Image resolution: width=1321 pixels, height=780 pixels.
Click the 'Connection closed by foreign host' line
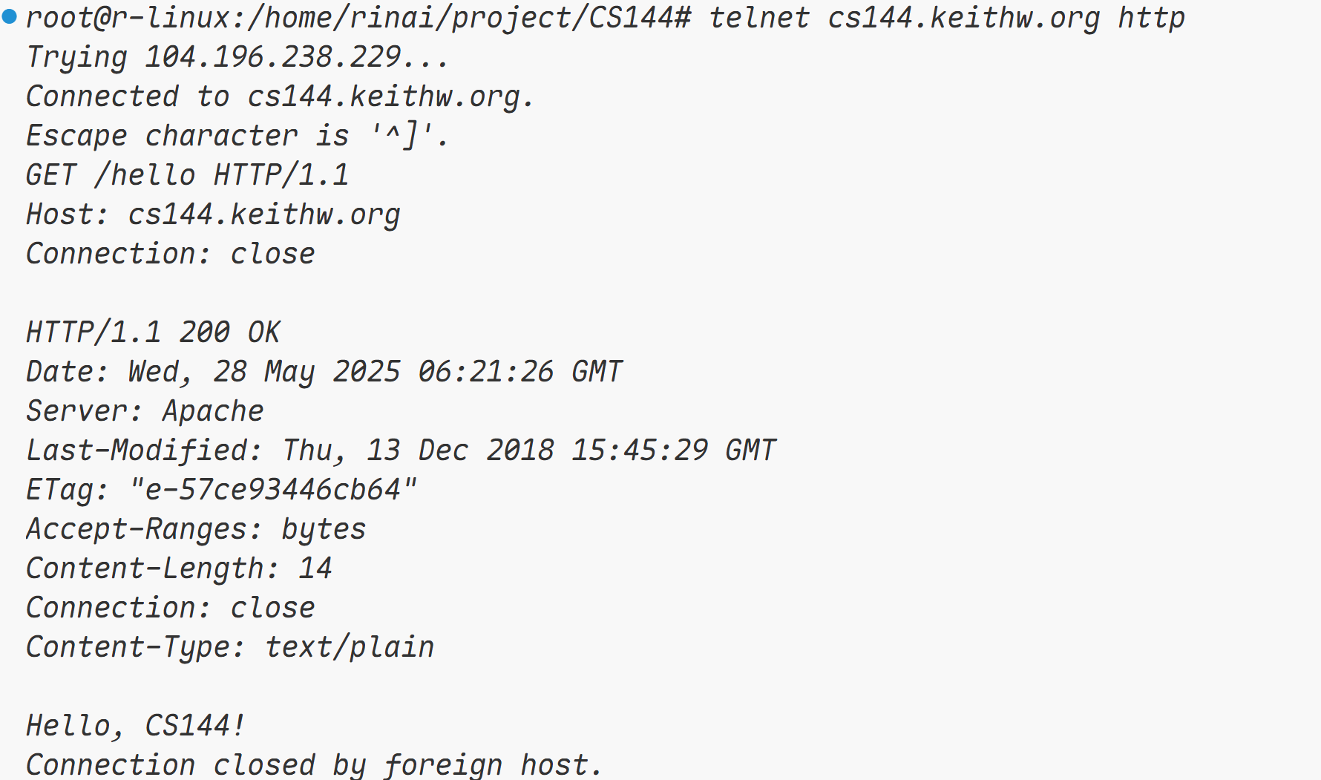point(314,765)
